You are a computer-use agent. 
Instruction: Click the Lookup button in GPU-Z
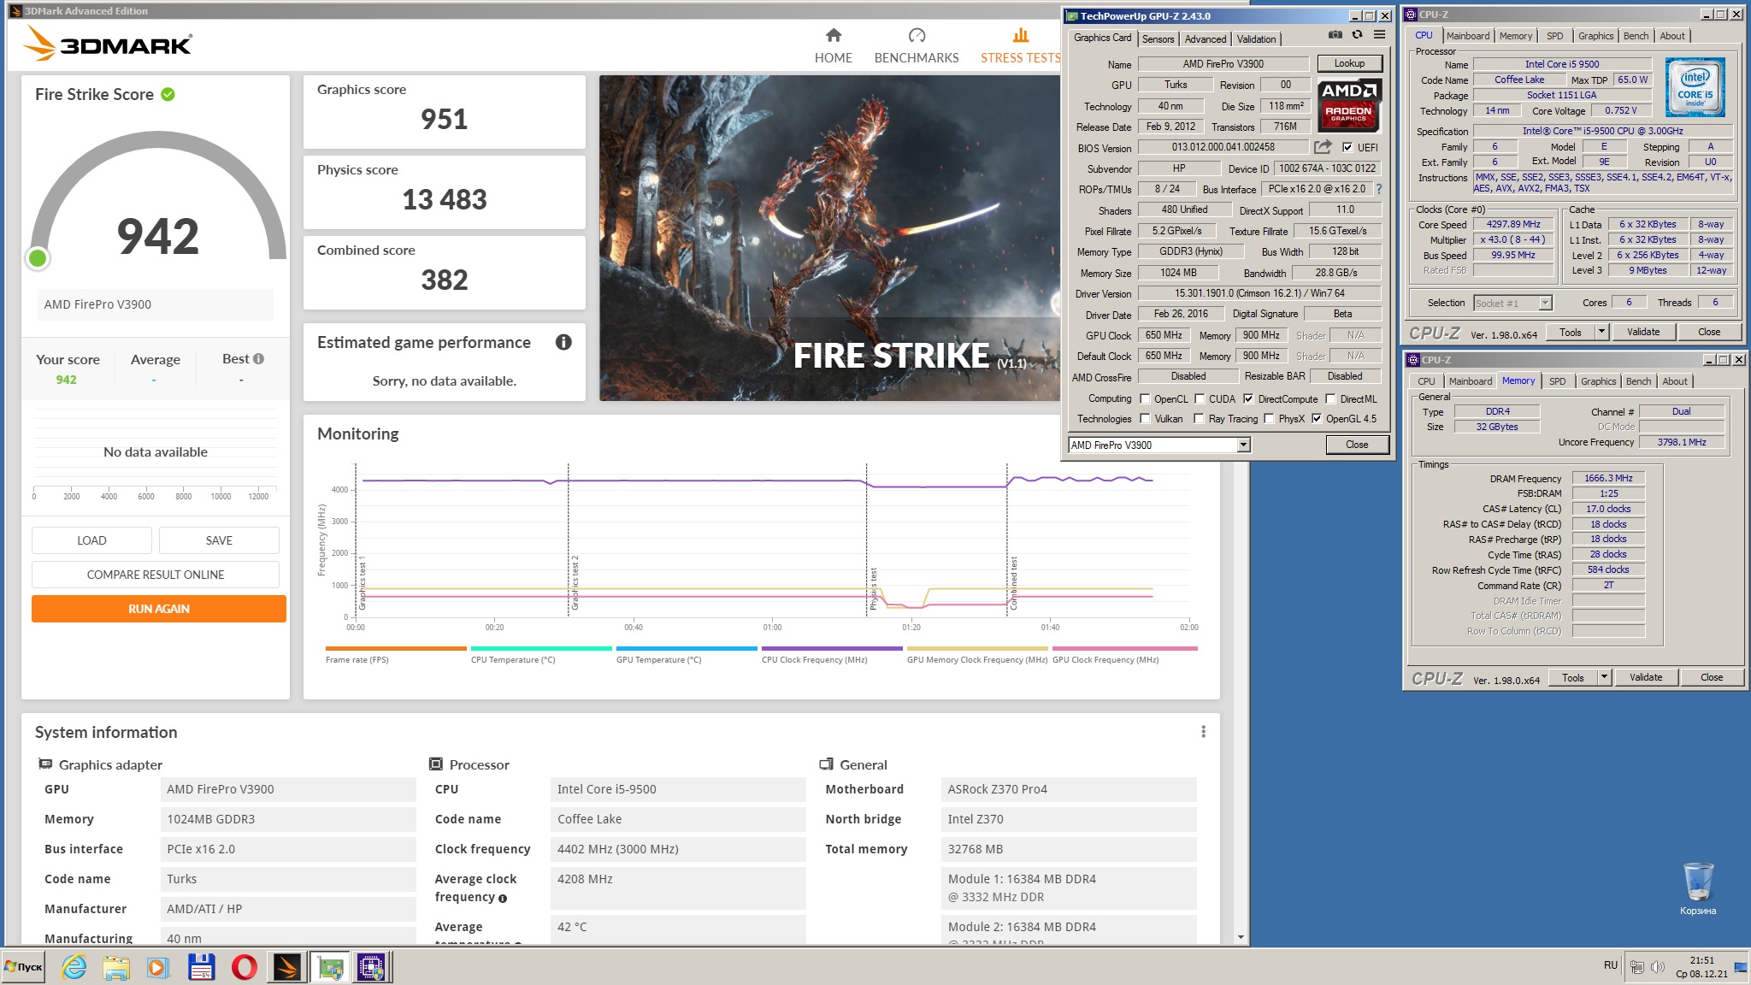click(x=1349, y=63)
